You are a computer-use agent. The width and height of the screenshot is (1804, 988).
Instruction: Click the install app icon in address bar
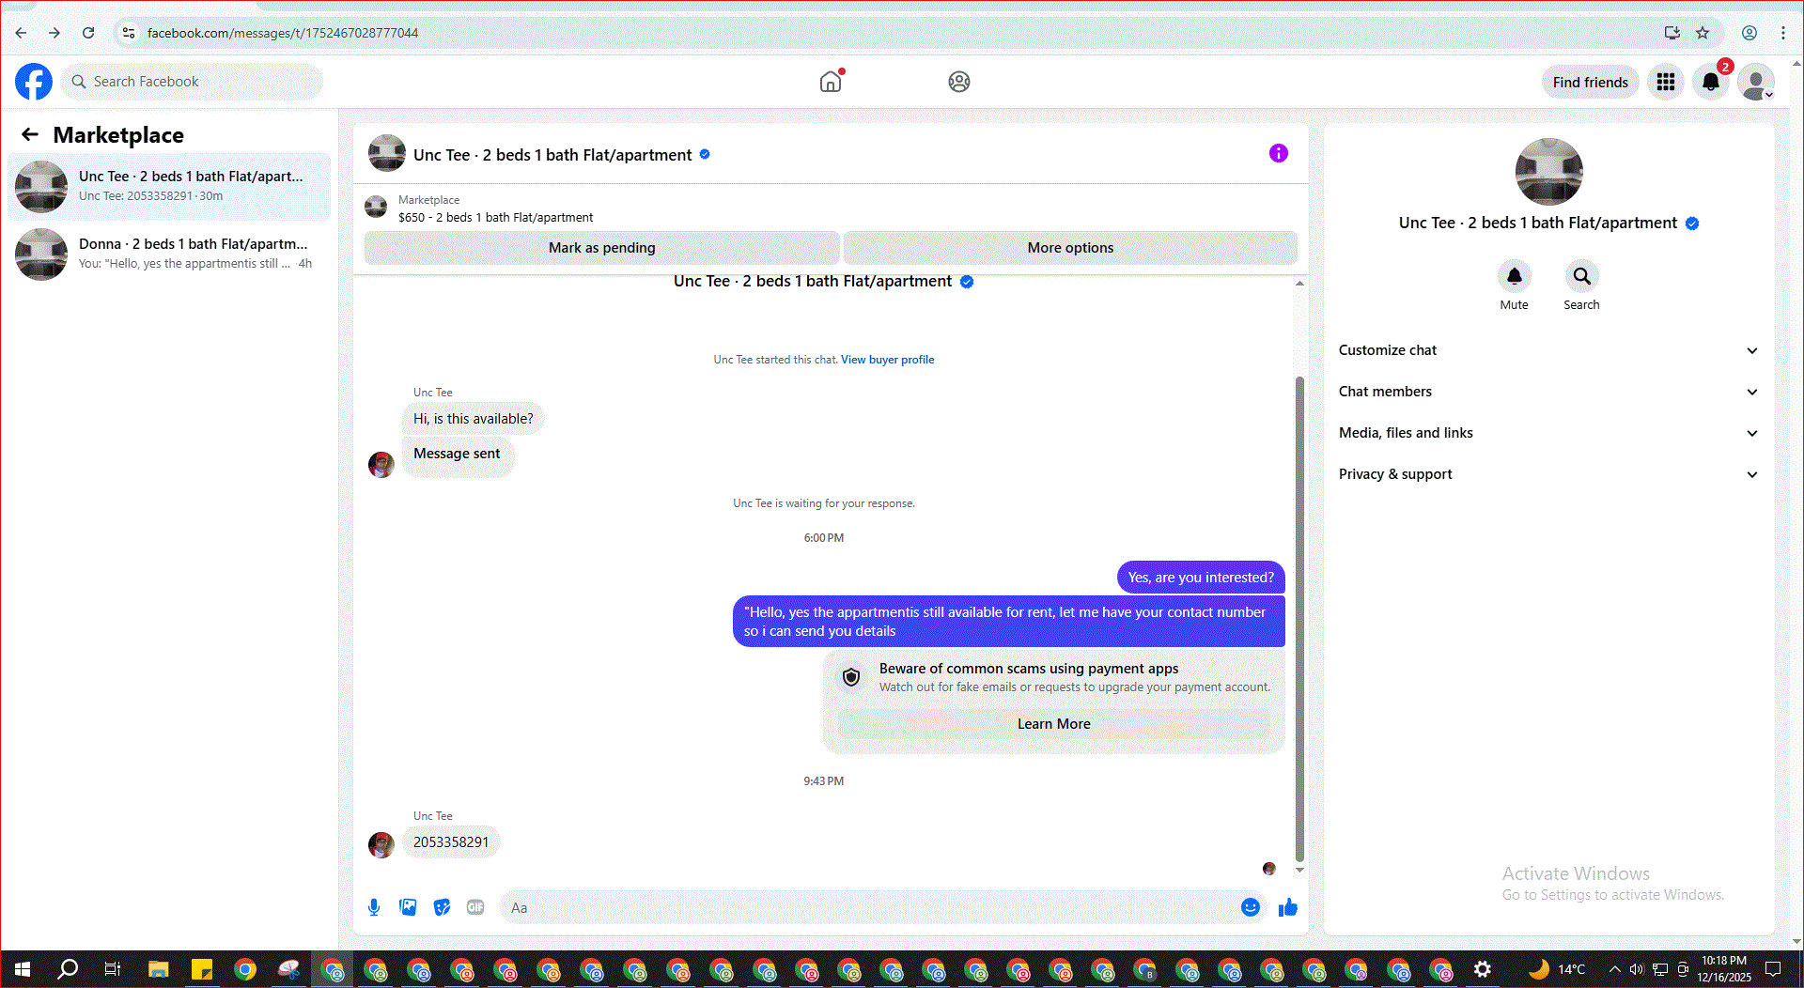pyautogui.click(x=1672, y=33)
